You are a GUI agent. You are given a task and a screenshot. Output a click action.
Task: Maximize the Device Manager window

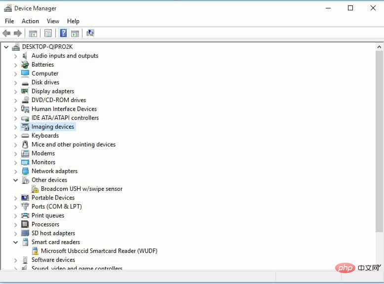[350, 8]
